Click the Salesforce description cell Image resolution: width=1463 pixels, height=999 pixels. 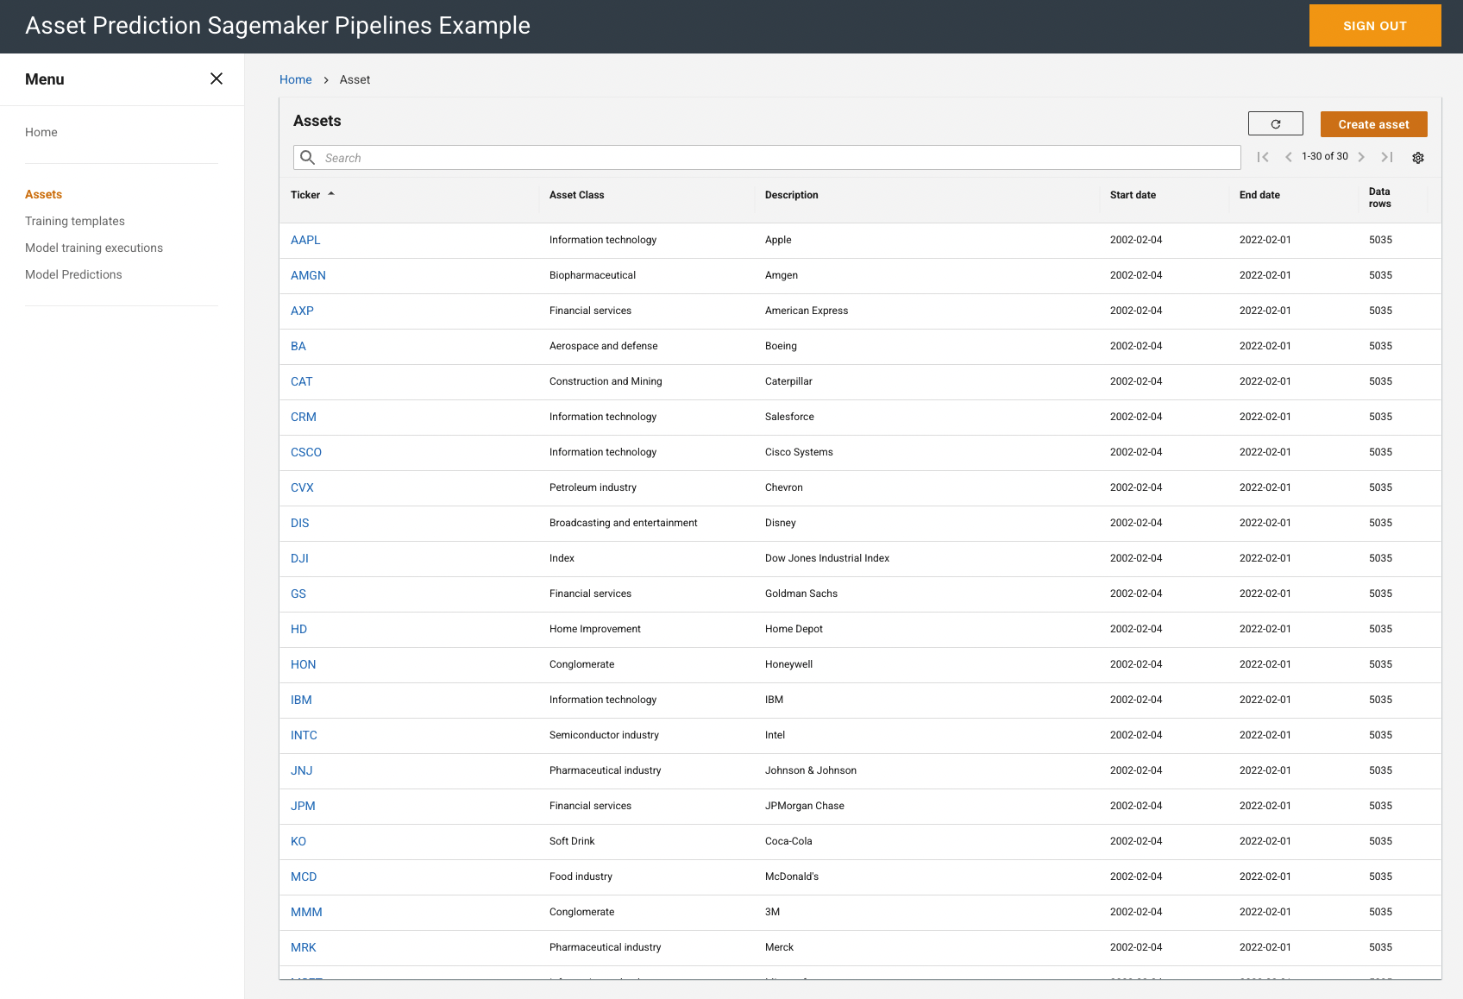[789, 417]
